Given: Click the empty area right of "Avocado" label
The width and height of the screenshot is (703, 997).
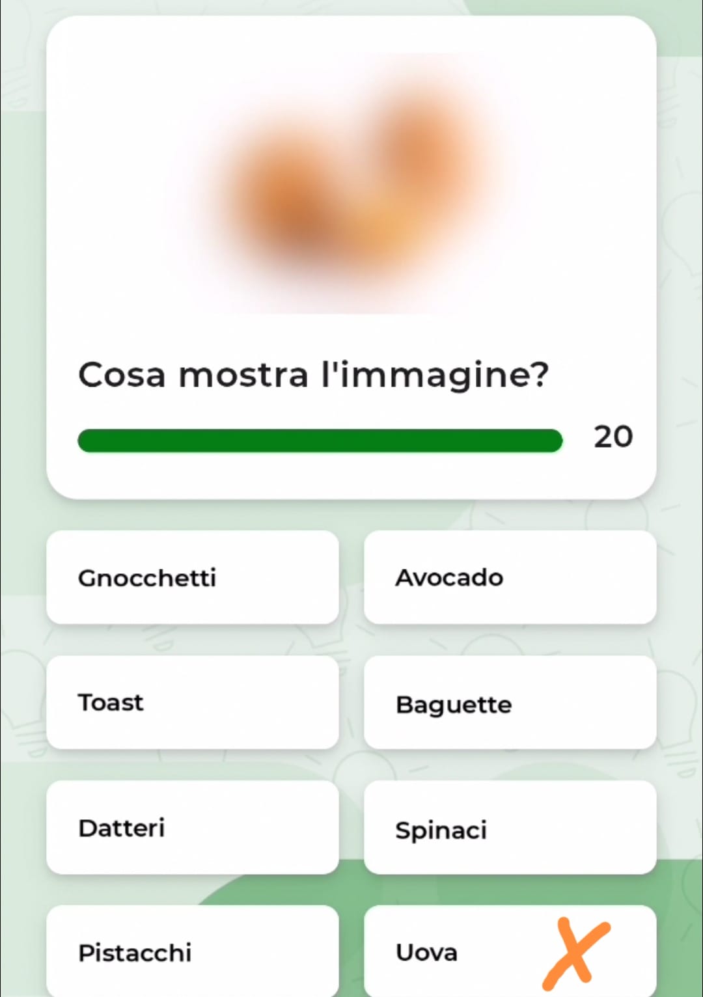Looking at the screenshot, I should (x=579, y=577).
